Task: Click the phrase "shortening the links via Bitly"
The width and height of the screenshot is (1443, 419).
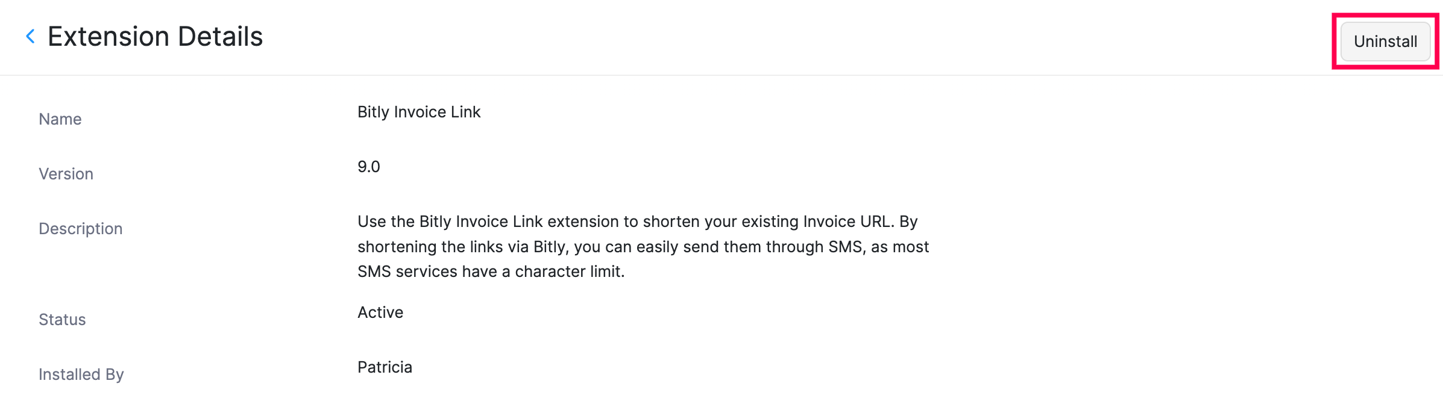Action: (x=461, y=247)
